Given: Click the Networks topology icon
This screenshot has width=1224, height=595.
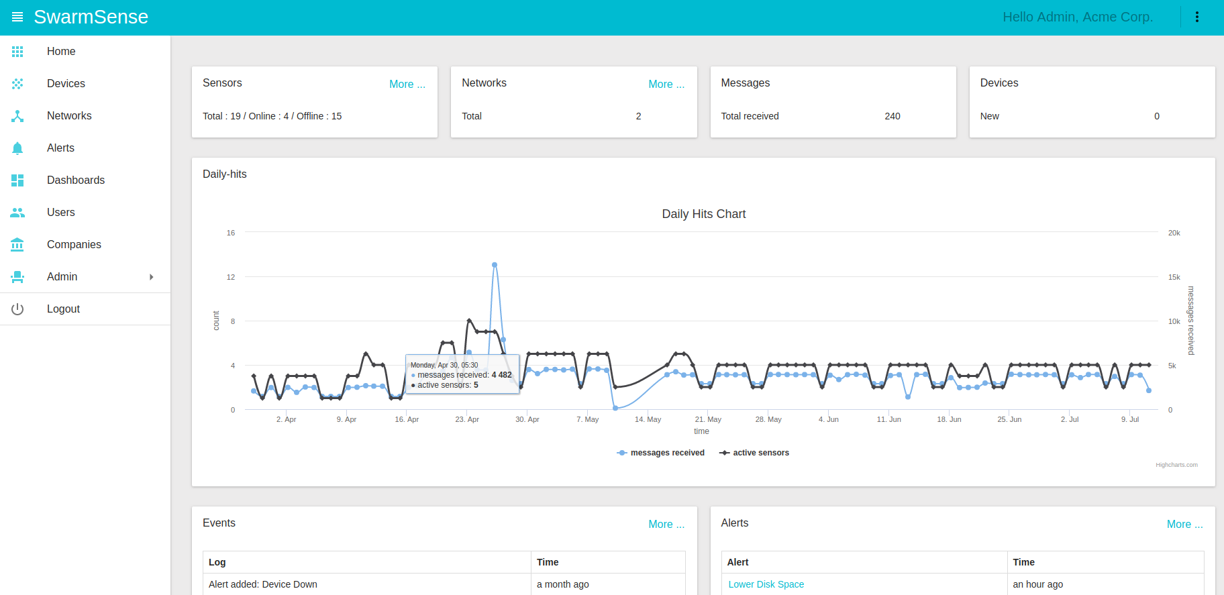Looking at the screenshot, I should [x=17, y=116].
